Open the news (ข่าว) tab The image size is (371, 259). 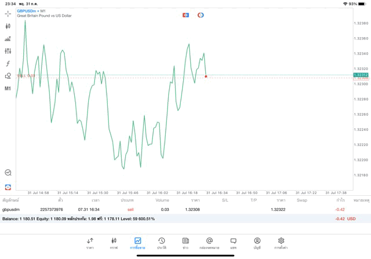185,243
